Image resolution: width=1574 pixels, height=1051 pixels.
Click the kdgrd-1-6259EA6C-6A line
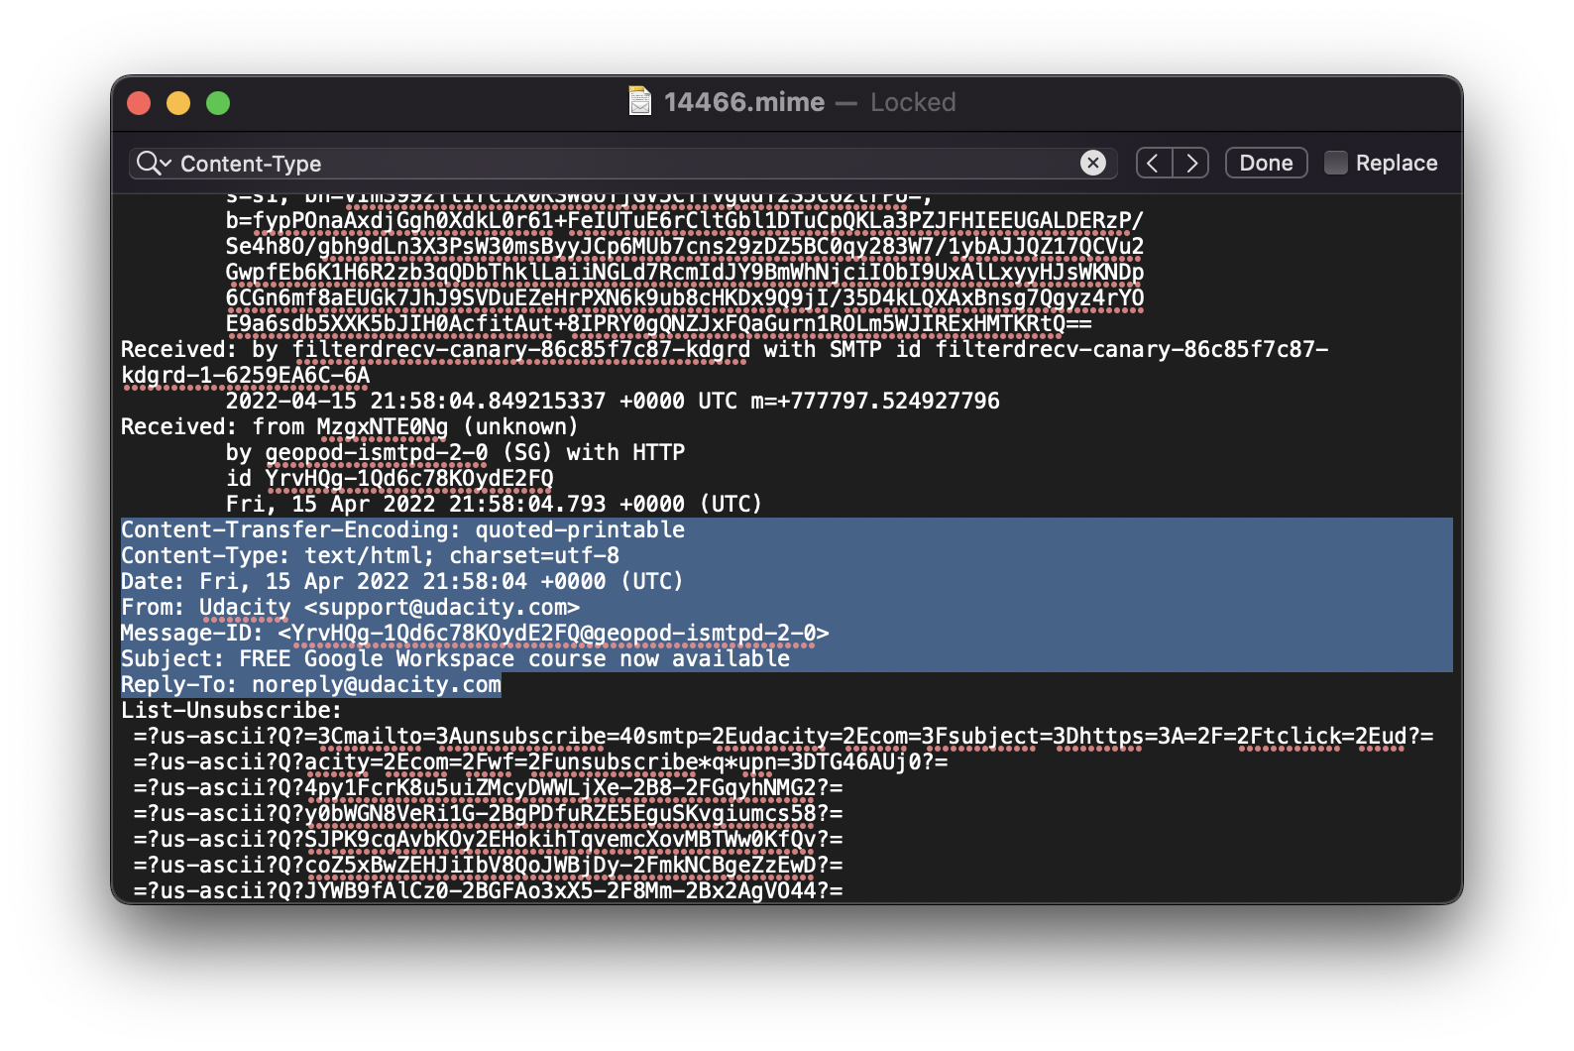click(x=245, y=375)
